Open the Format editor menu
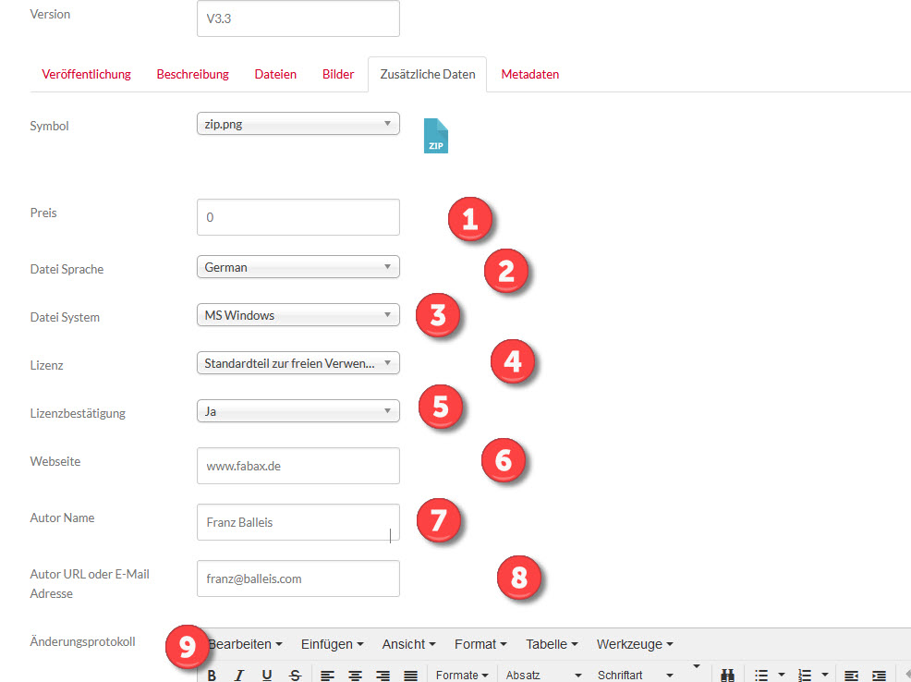This screenshot has height=682, width=911. pyautogui.click(x=480, y=644)
